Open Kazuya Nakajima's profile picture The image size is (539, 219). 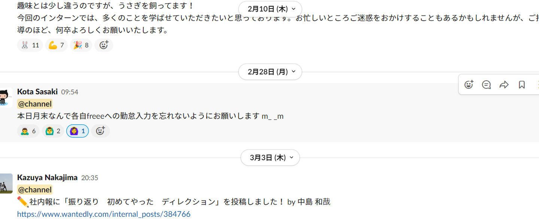tap(6, 183)
